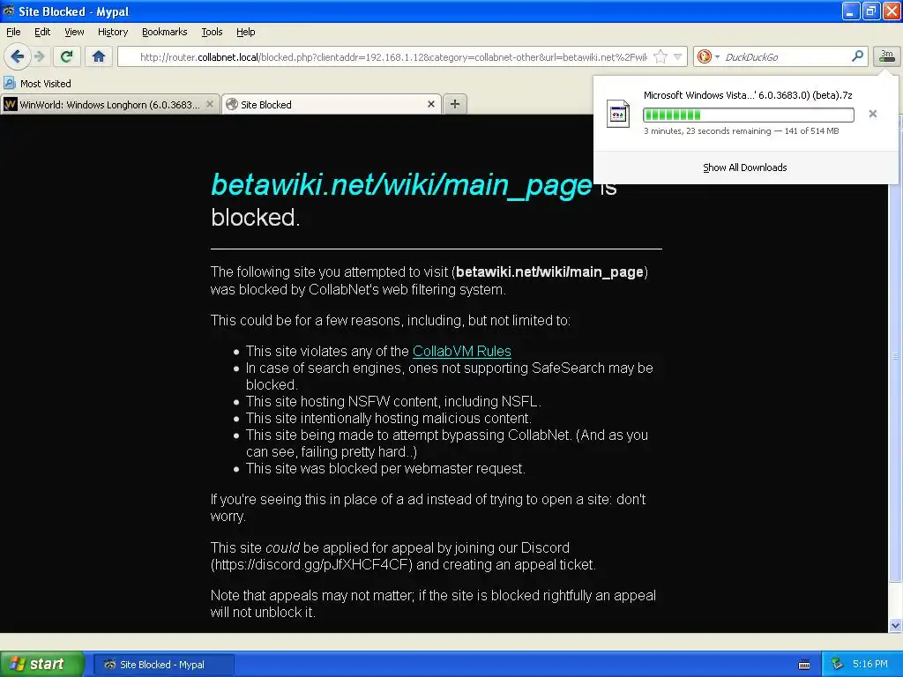Click the Mypal raccoon icon in title bar
903x677 pixels.
(9, 11)
